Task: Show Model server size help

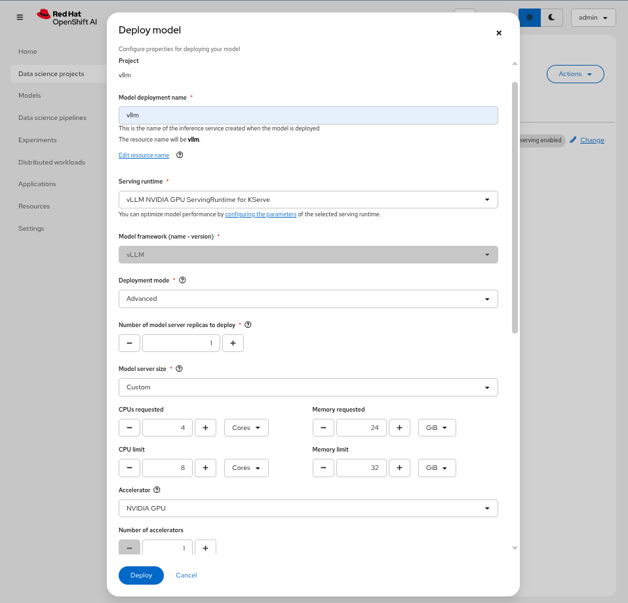Action: [x=179, y=369]
